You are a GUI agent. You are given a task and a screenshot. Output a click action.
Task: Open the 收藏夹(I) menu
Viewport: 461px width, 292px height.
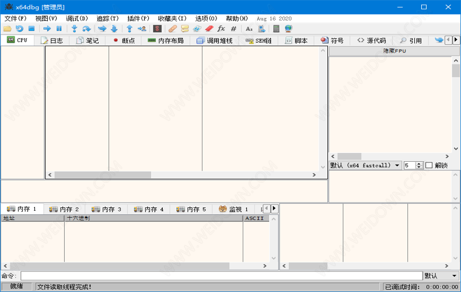tap(172, 19)
